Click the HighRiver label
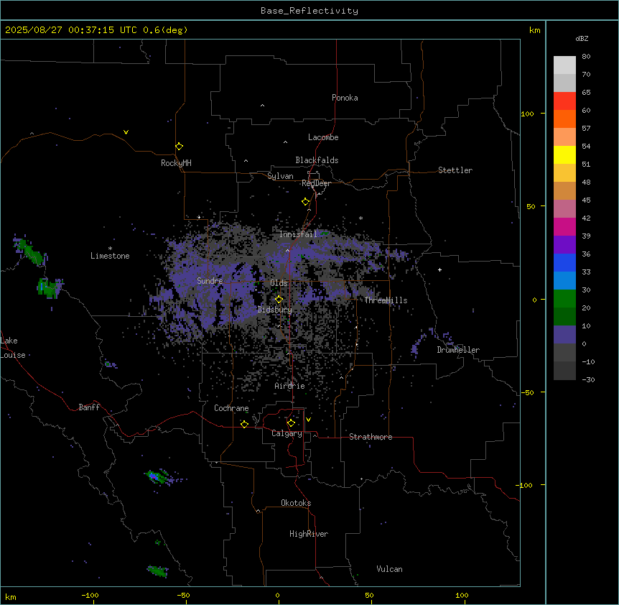This screenshot has width=619, height=605. (309, 534)
